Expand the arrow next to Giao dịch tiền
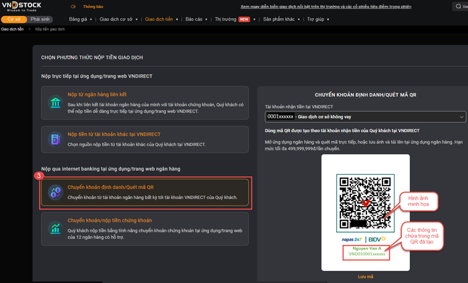Viewport: 468px width, 283px height. pos(177,19)
